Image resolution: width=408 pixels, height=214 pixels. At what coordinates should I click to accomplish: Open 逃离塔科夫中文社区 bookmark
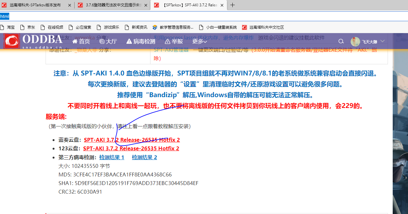tap(244, 27)
